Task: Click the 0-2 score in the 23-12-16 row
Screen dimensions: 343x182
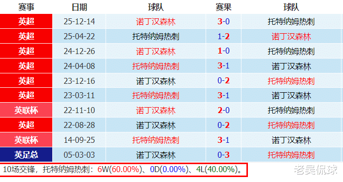Action: click(224, 81)
